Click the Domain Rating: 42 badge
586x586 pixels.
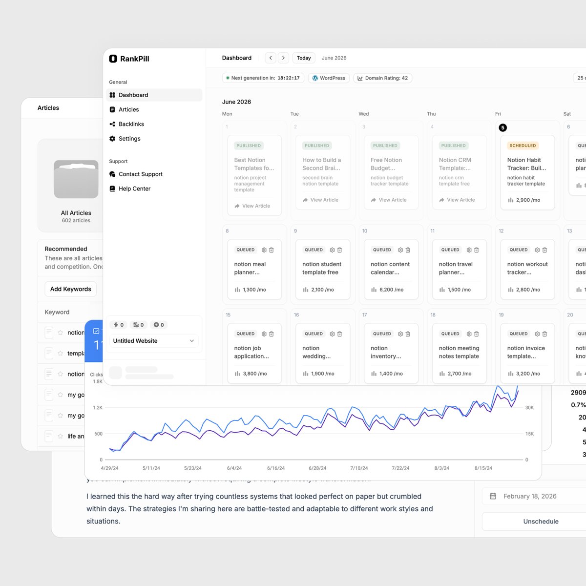click(382, 78)
